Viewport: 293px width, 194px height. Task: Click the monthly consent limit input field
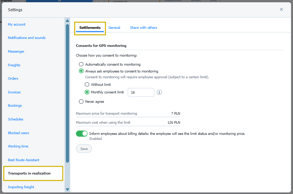point(141,92)
